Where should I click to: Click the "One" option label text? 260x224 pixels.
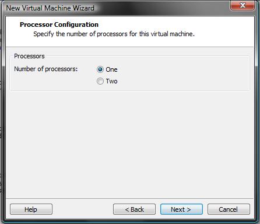111,69
